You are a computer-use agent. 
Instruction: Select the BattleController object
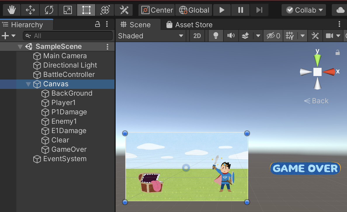click(x=69, y=75)
